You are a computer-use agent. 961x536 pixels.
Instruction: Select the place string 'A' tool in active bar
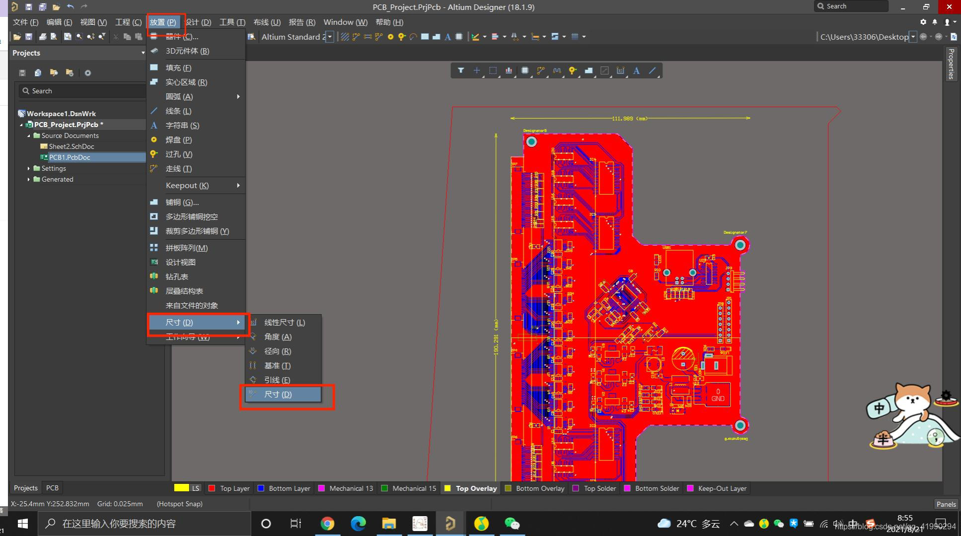coord(636,70)
